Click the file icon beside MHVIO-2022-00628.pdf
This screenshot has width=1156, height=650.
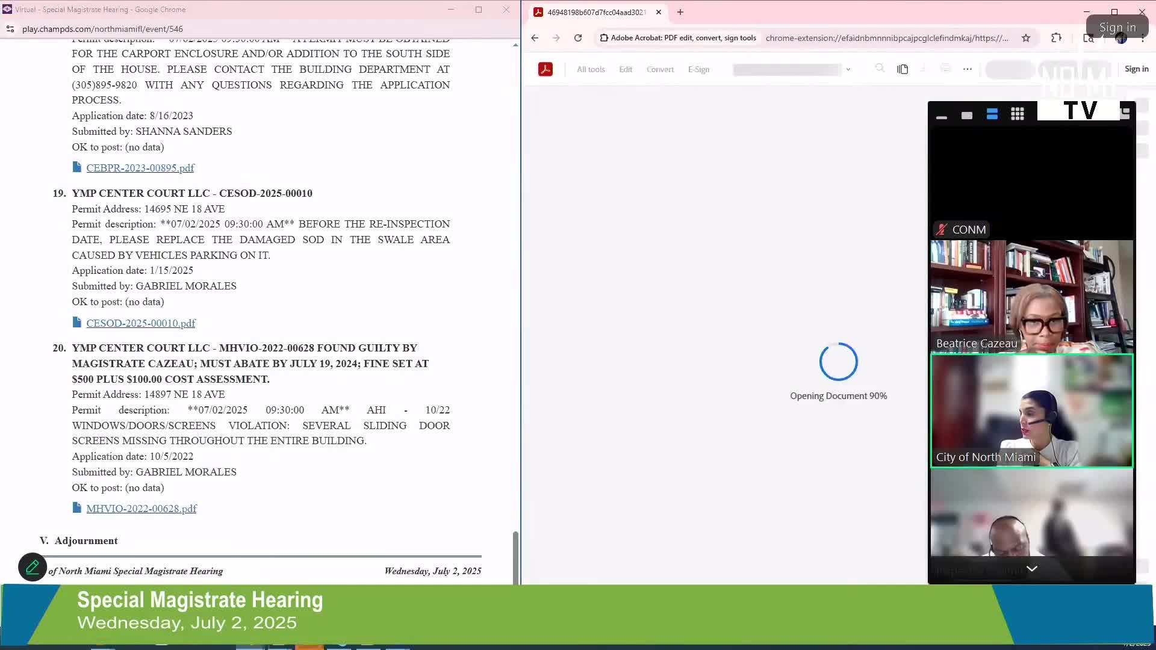pyautogui.click(x=76, y=508)
